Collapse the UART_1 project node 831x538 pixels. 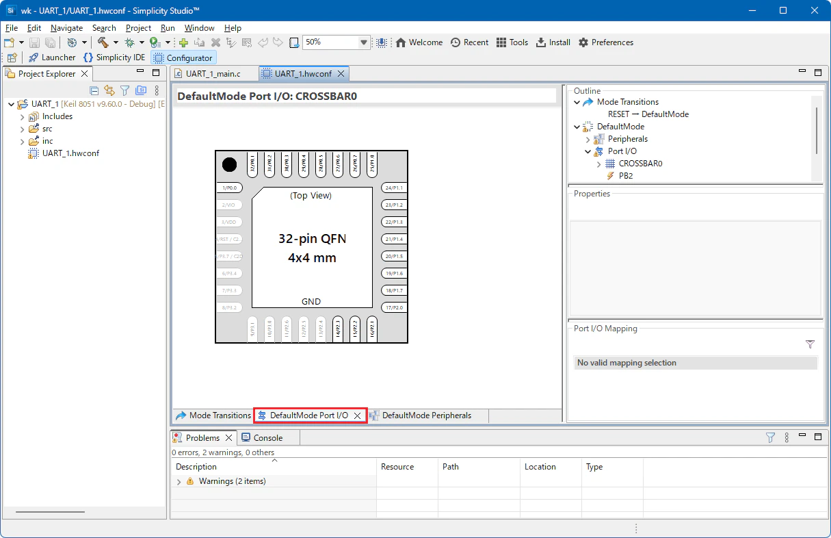11,104
